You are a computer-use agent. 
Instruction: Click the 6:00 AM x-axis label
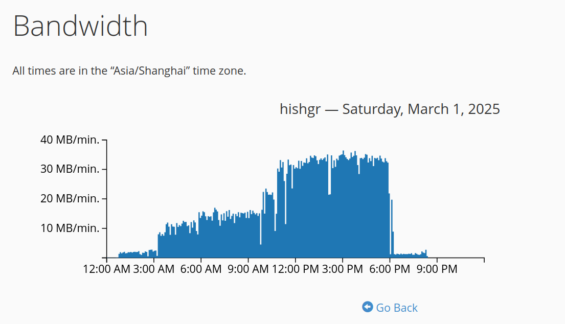point(201,269)
